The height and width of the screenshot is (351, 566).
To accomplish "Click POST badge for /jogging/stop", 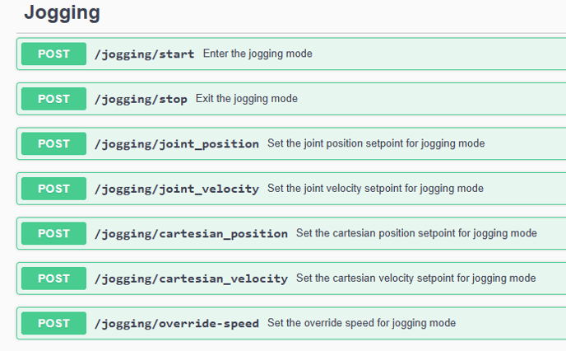I will coord(53,99).
